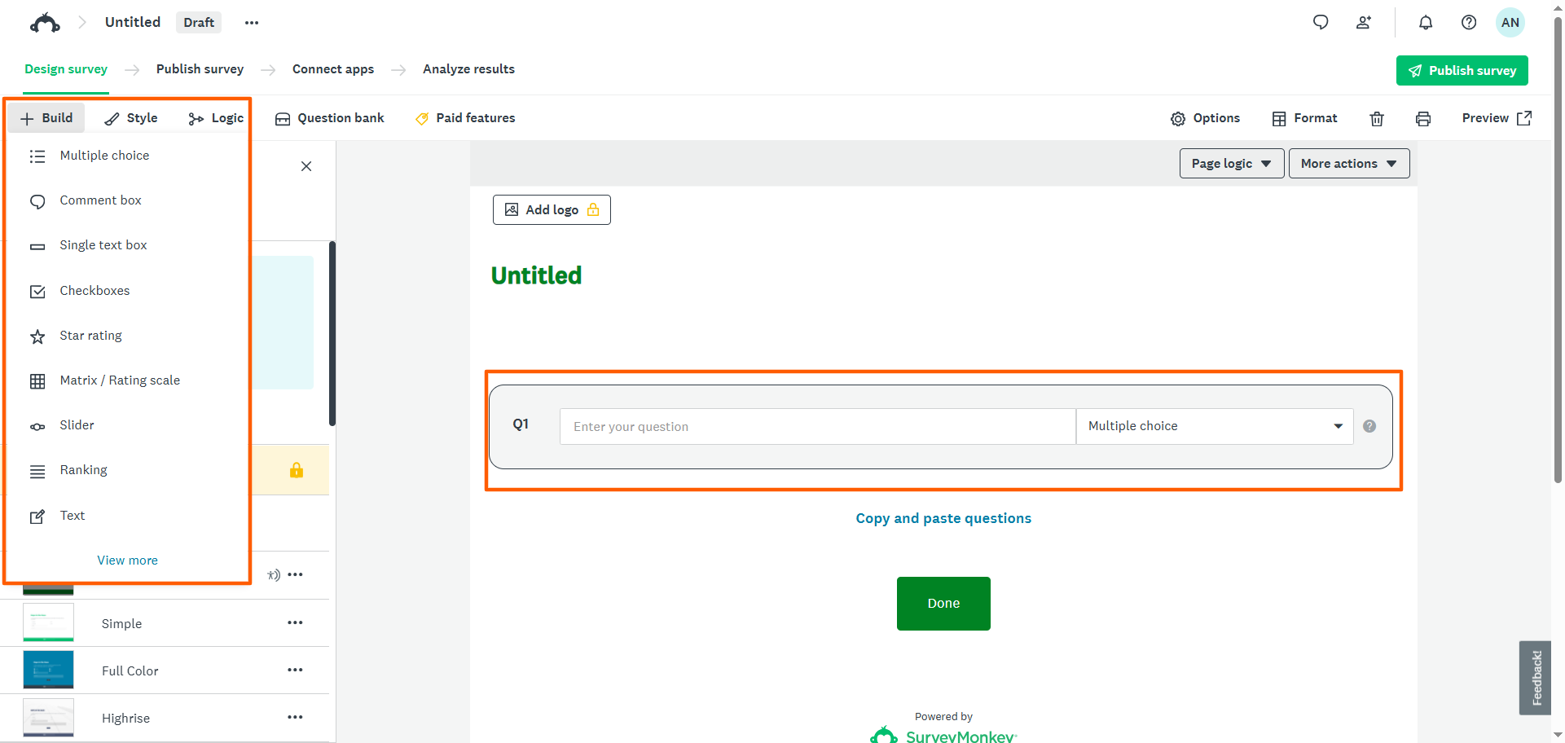Open options for the Simple theme
The image size is (1565, 743).
coord(295,622)
